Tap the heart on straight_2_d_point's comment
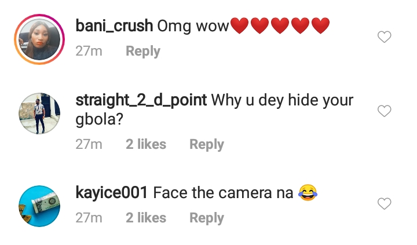 pyautogui.click(x=384, y=111)
